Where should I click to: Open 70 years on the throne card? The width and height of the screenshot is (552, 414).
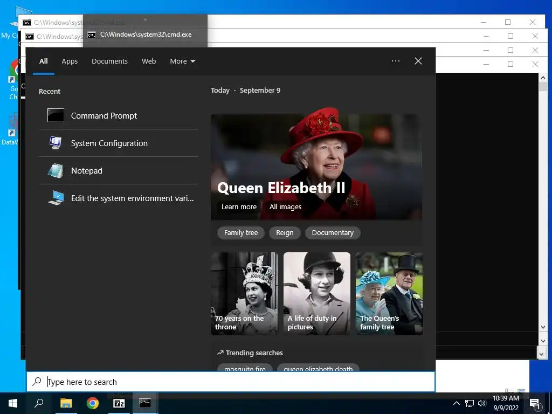pos(244,293)
